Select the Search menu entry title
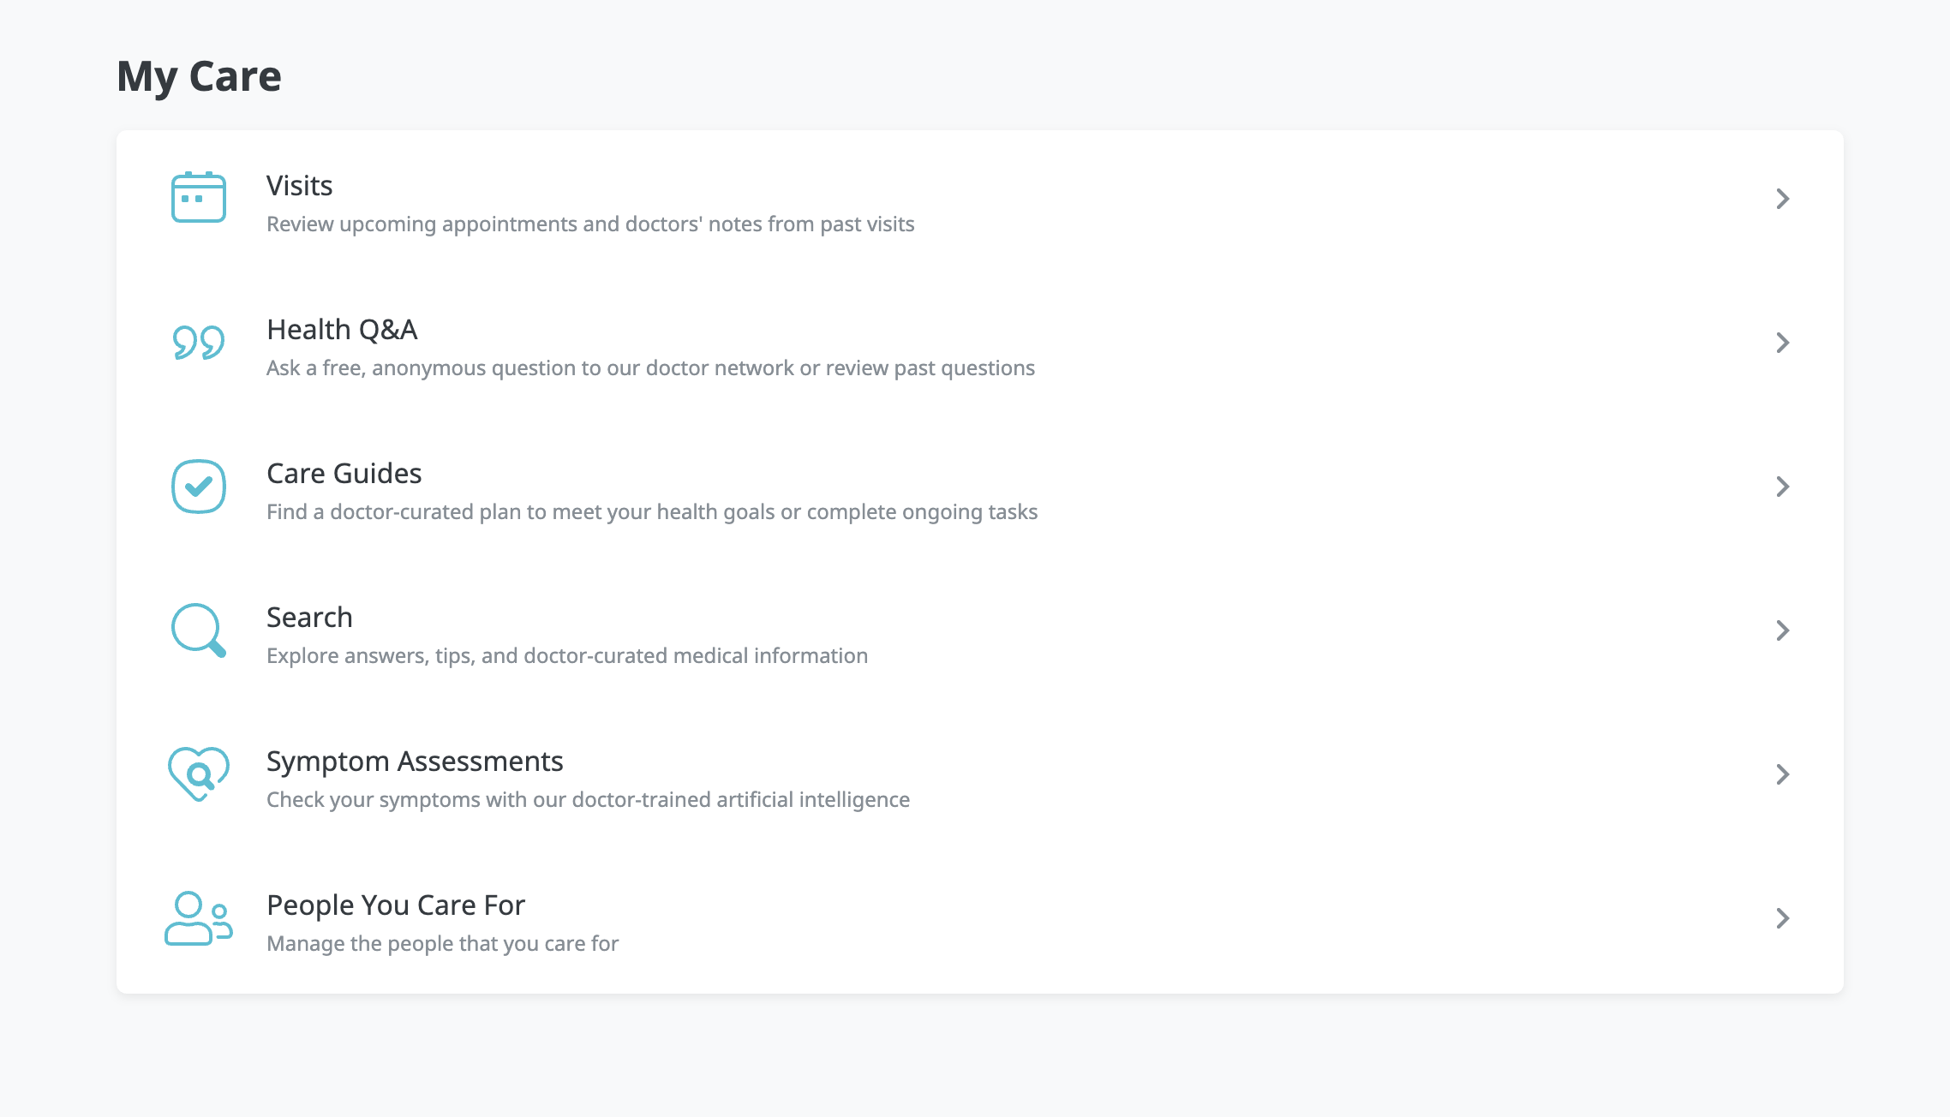 [x=309, y=618]
